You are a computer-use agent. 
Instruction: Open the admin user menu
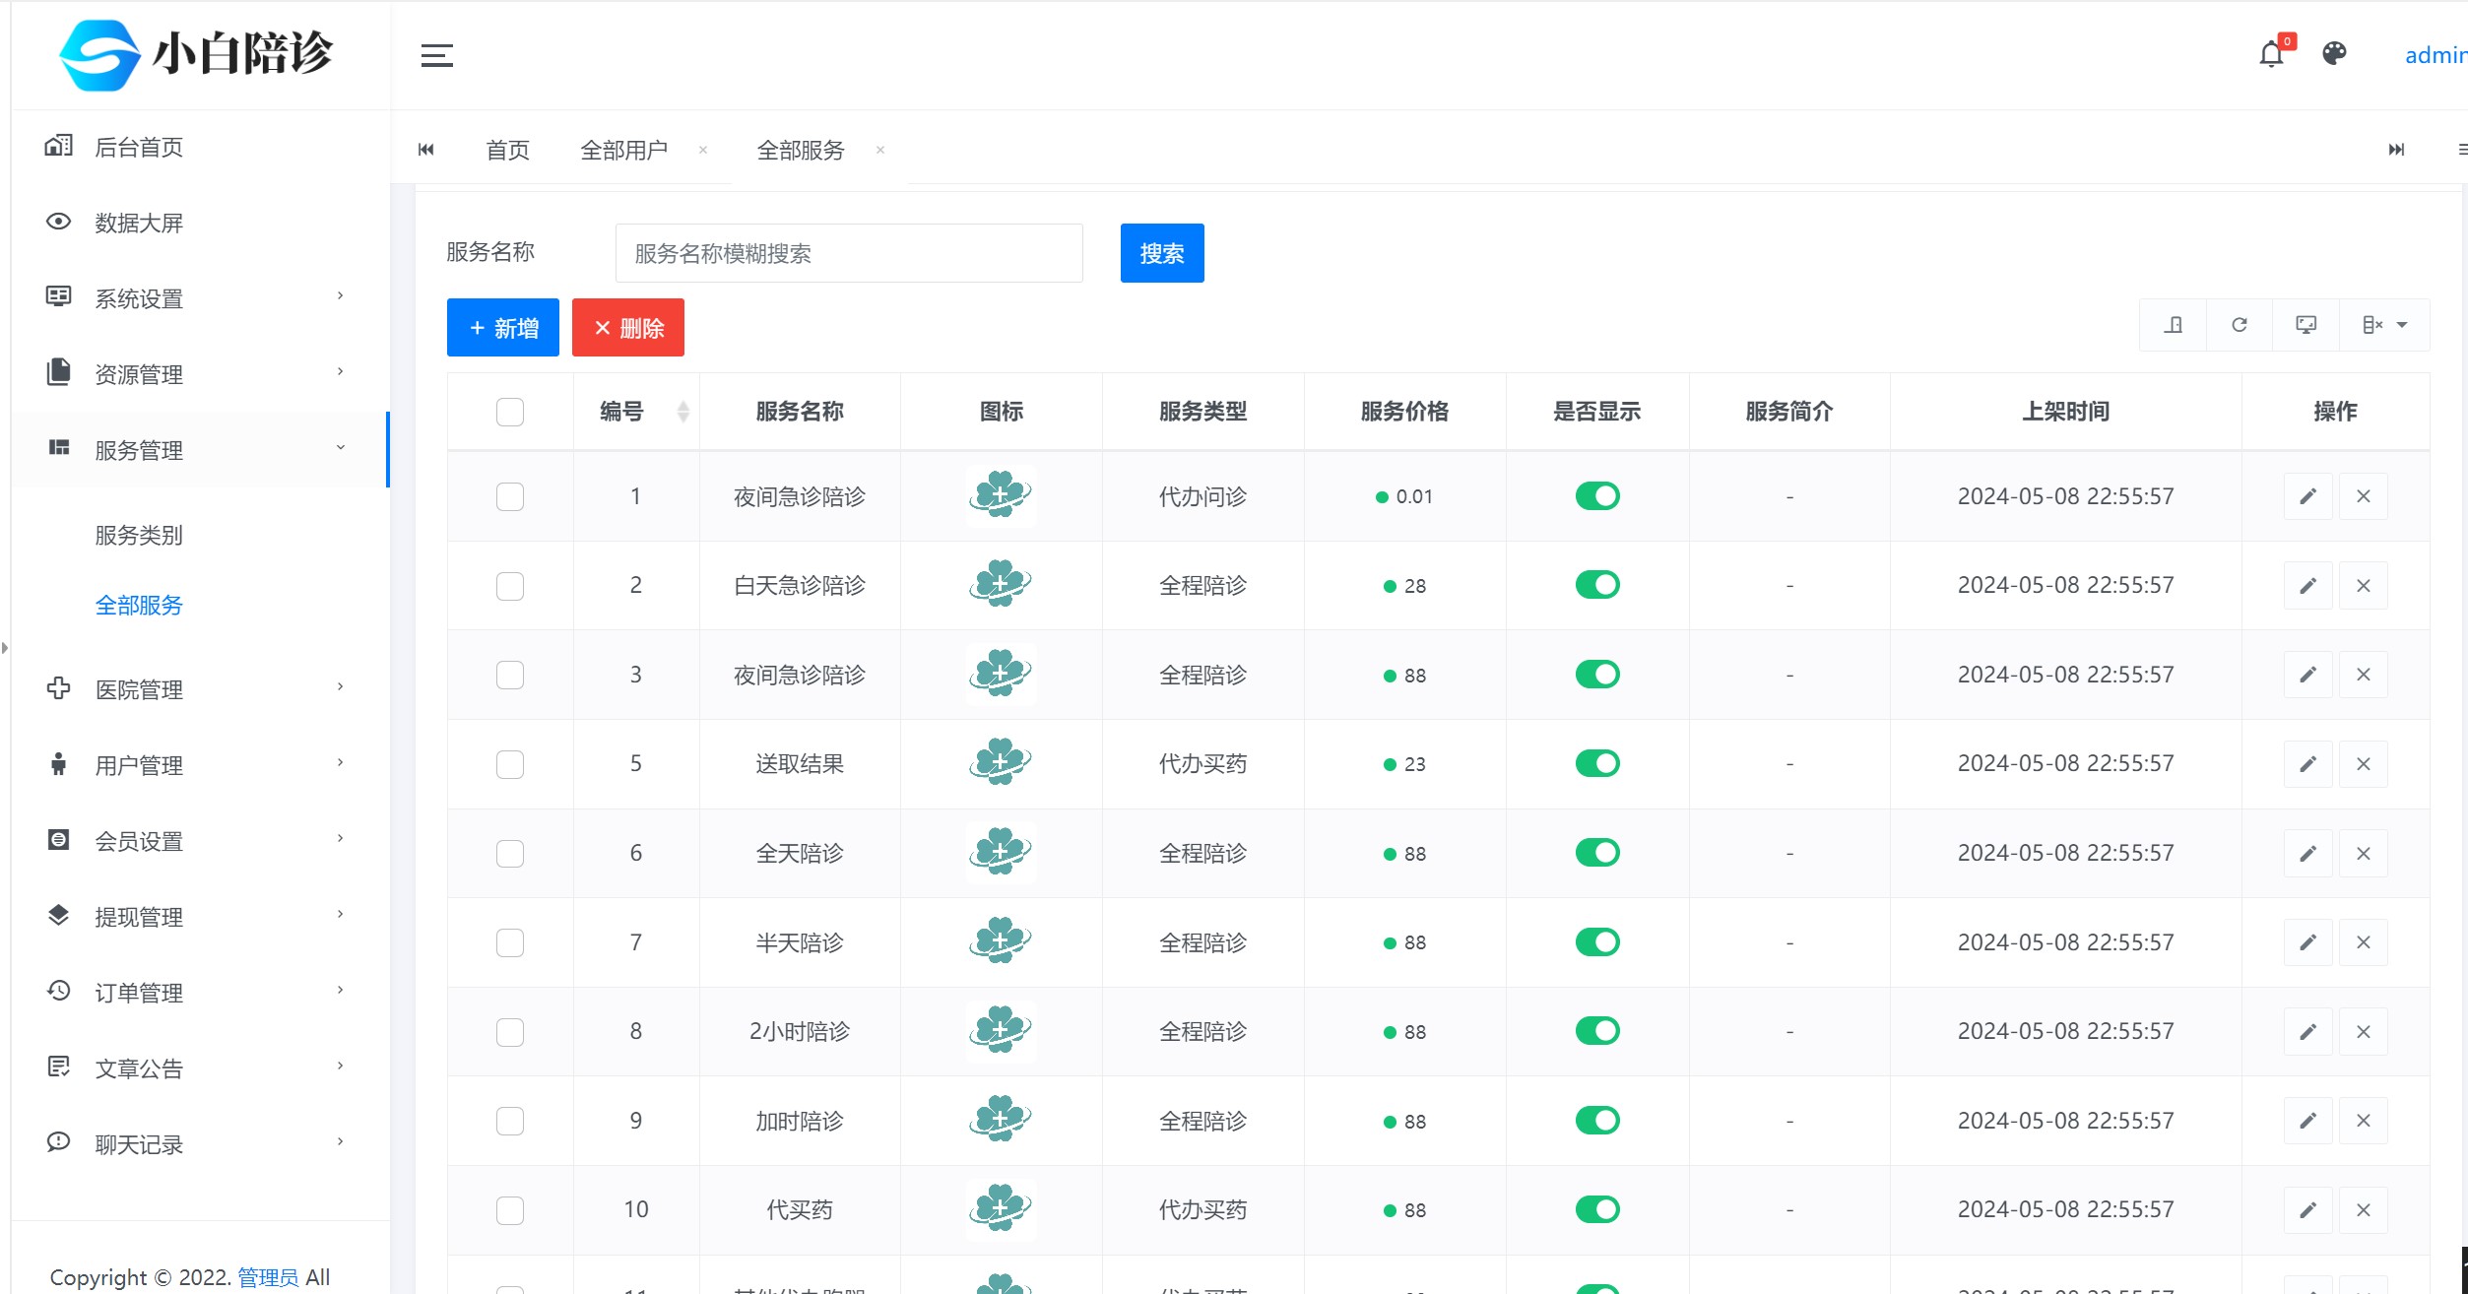[2436, 55]
